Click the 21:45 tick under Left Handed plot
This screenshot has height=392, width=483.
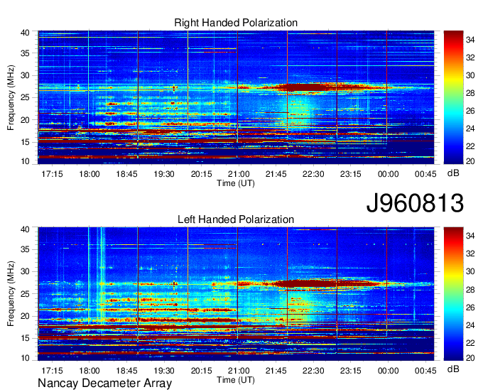[276, 371]
